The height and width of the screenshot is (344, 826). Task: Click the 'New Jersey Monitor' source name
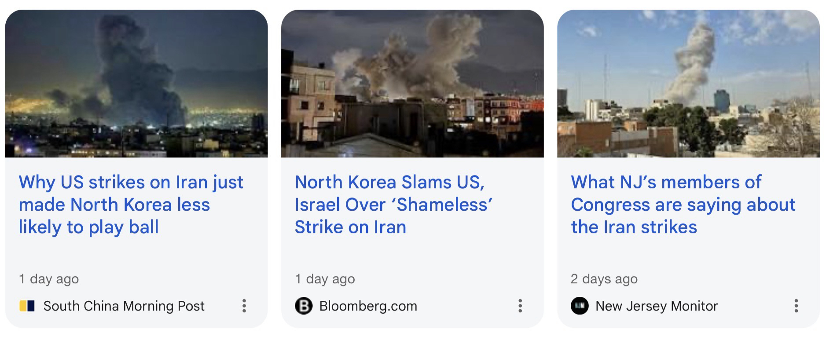coord(656,306)
